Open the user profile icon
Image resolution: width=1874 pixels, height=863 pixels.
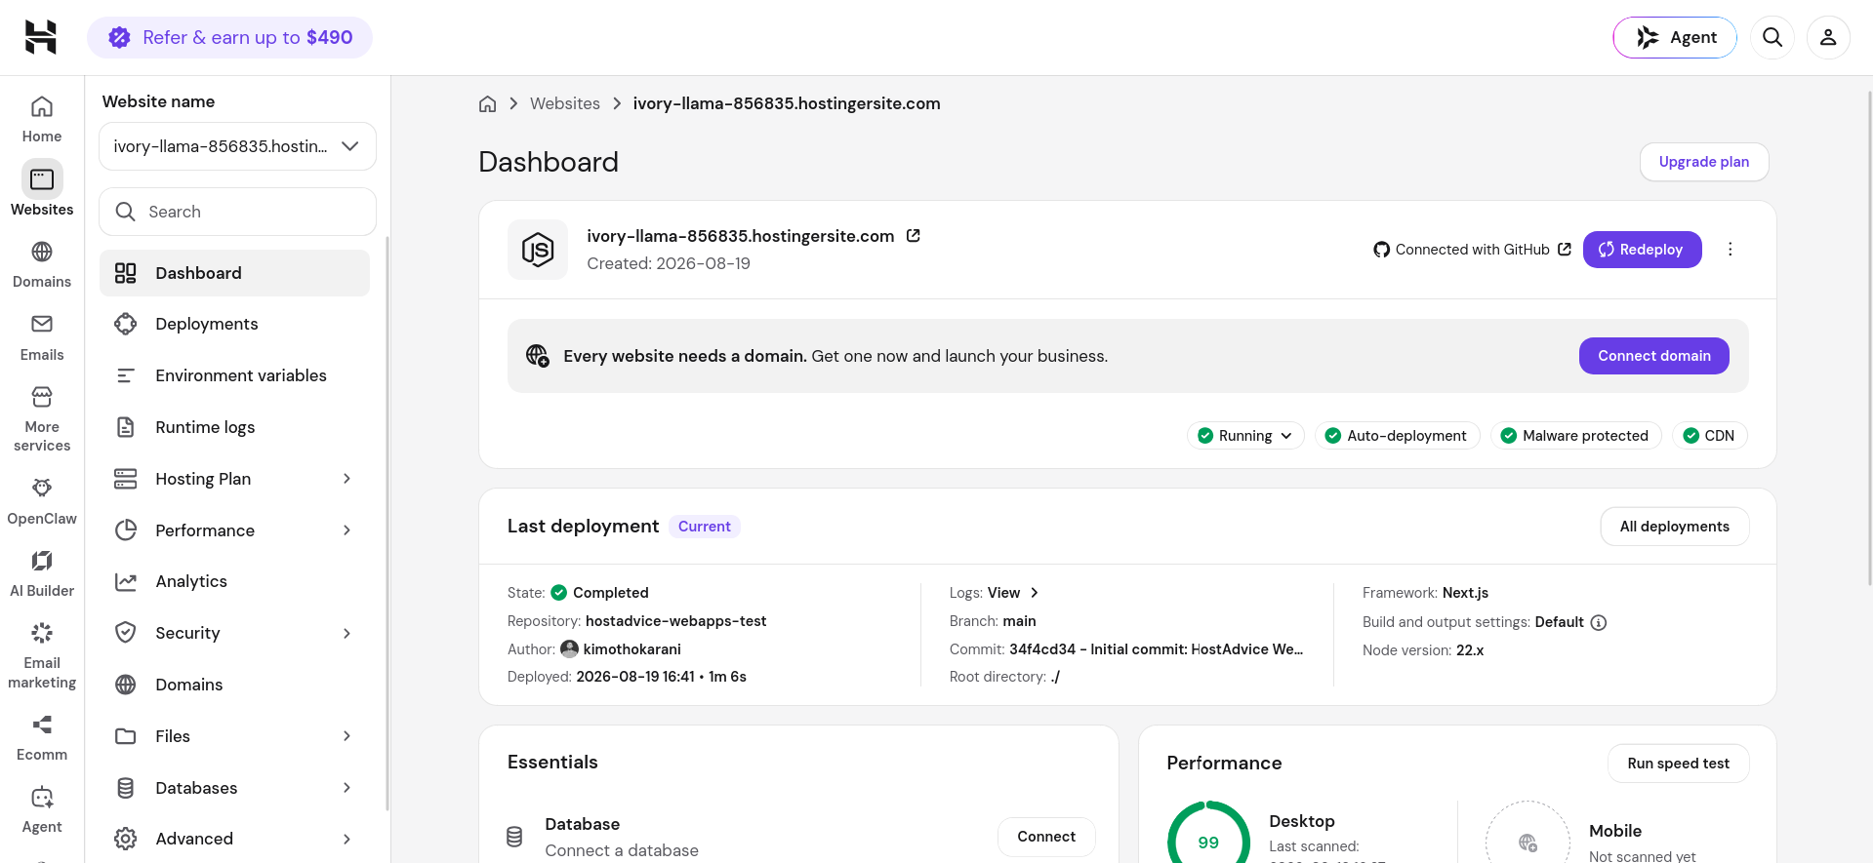(1828, 37)
